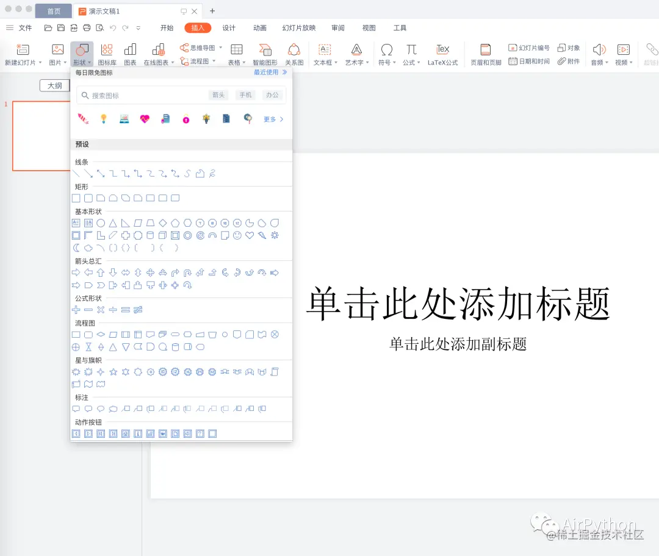659x556 pixels.
Task: Open the 符号 symbol dropdown
Action: 387,54
